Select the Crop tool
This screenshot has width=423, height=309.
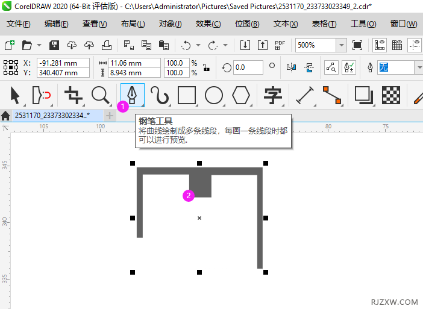pyautogui.click(x=73, y=95)
